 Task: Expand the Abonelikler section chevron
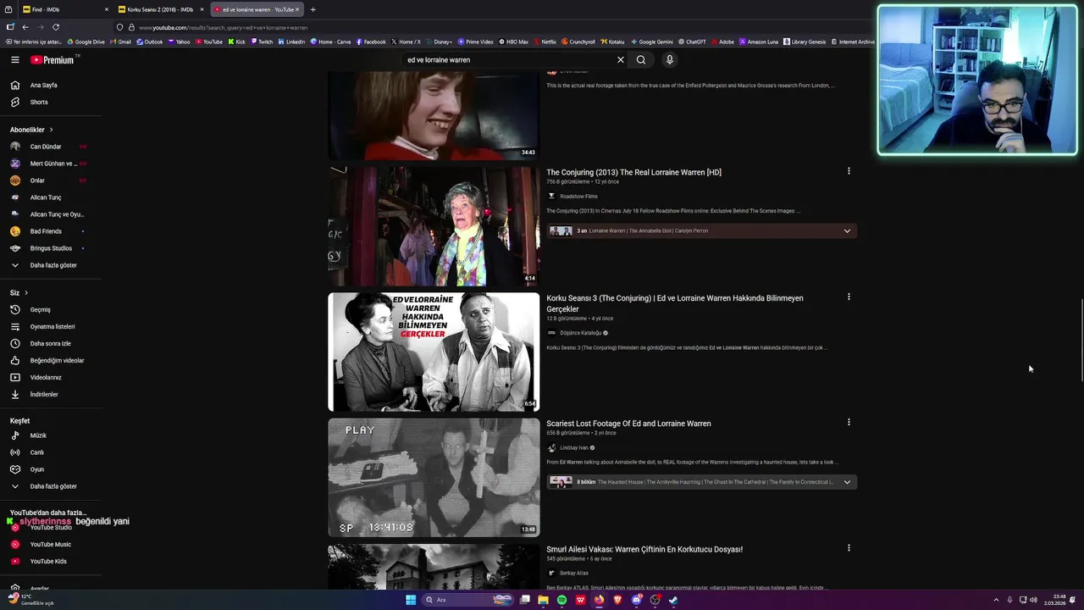(x=51, y=130)
